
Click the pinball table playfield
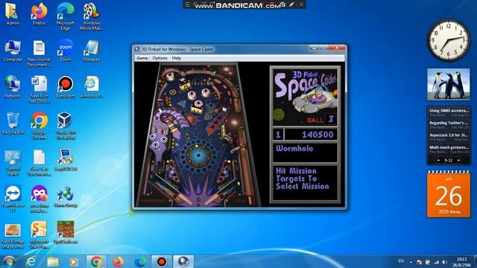click(198, 135)
